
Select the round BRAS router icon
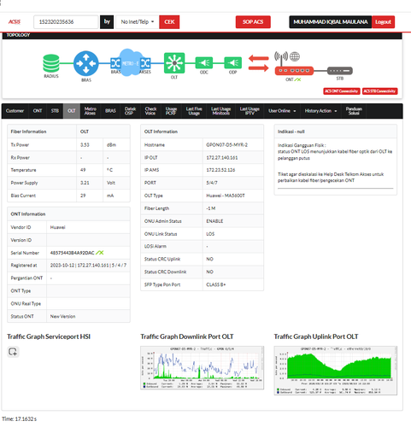pos(86,63)
